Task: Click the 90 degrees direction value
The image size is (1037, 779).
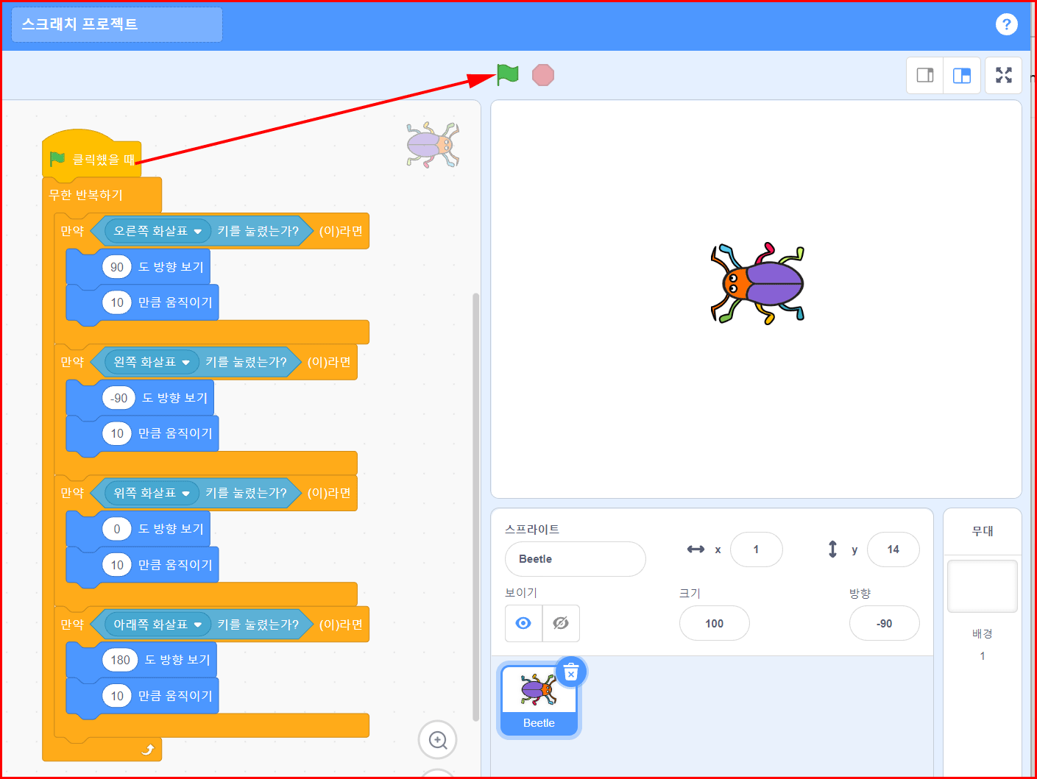Action: click(117, 267)
